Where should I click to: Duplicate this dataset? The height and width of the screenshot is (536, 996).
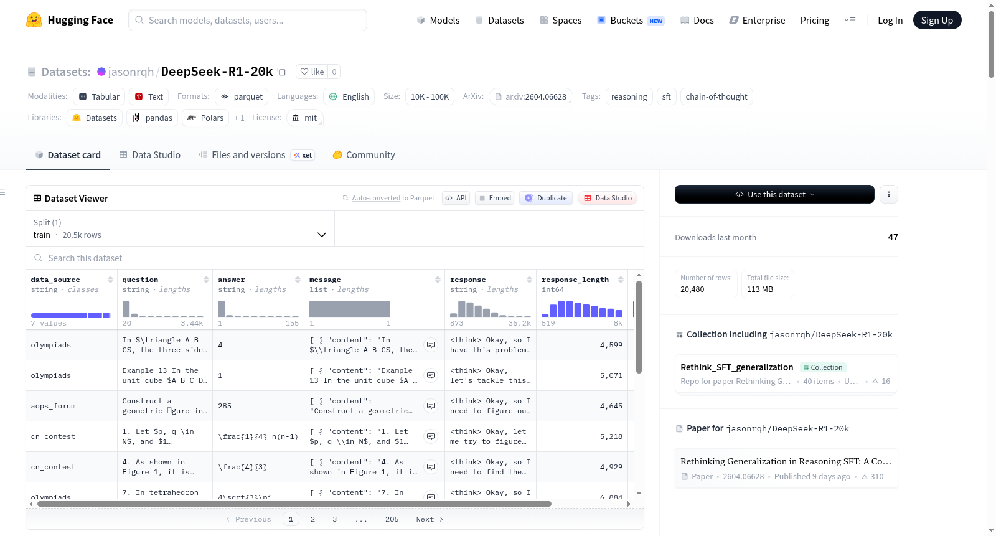click(546, 198)
